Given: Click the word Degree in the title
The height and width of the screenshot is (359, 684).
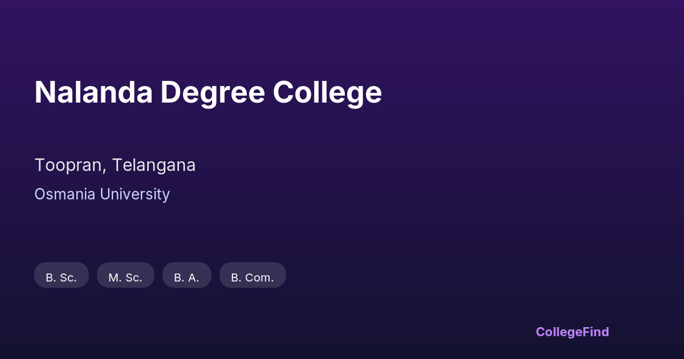Looking at the screenshot, I should point(213,92).
